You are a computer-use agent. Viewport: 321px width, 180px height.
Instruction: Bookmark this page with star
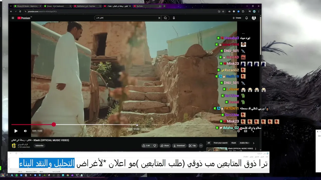coord(223,11)
